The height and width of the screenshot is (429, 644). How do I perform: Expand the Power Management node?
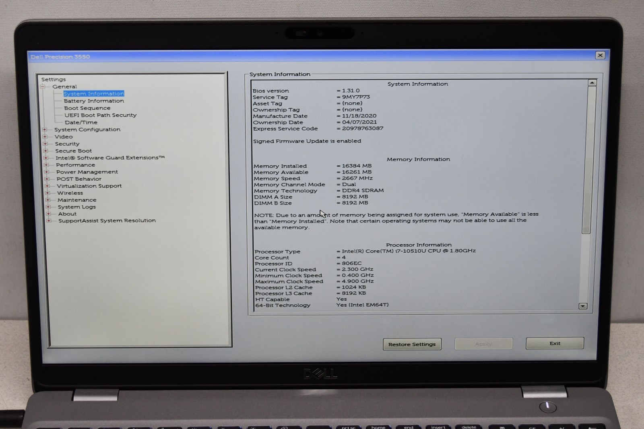coord(47,172)
